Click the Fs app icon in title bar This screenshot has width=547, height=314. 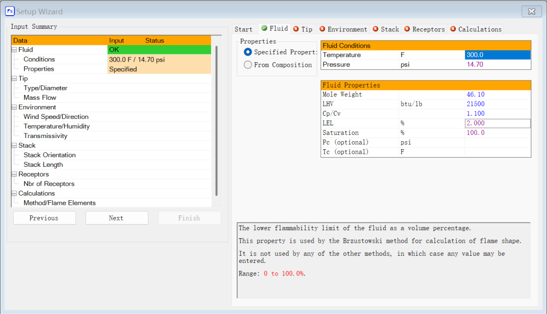click(10, 11)
